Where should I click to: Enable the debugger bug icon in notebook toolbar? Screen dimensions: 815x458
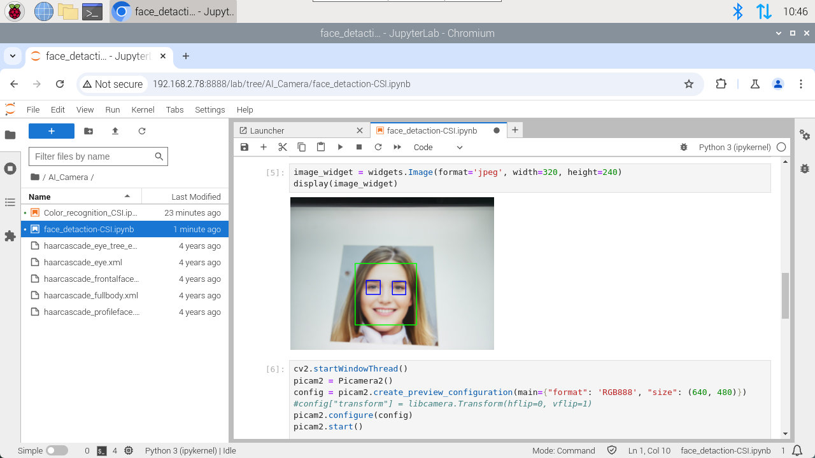[684, 147]
